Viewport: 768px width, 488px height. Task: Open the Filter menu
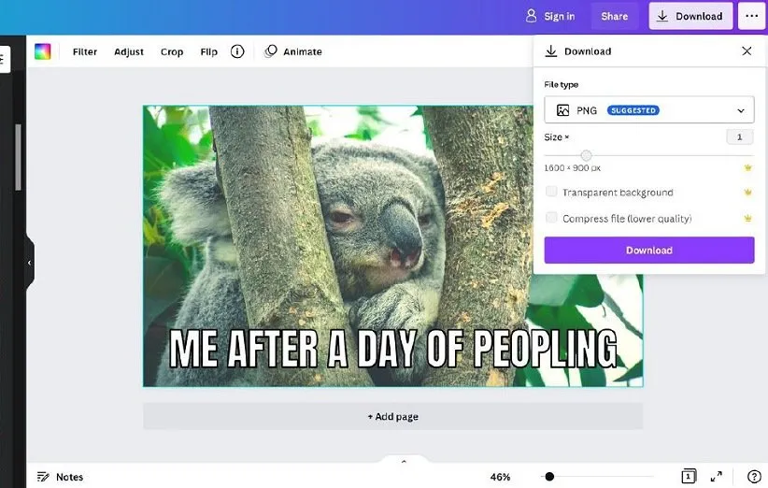[85, 51]
